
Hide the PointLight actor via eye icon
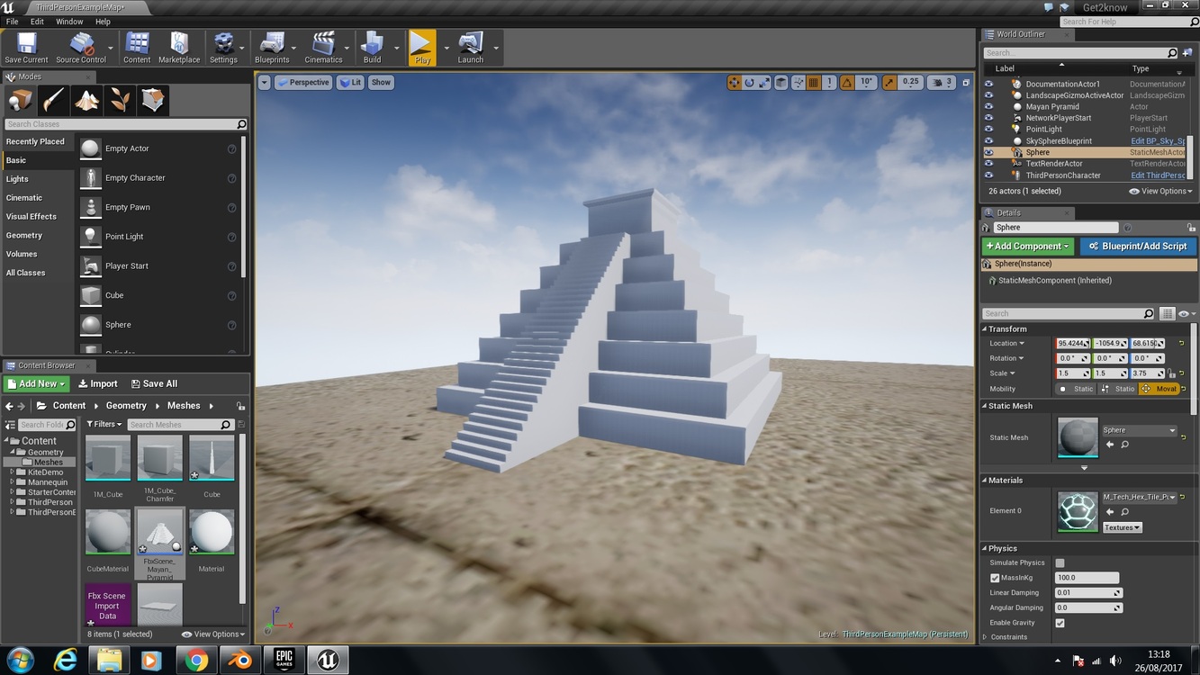(988, 130)
